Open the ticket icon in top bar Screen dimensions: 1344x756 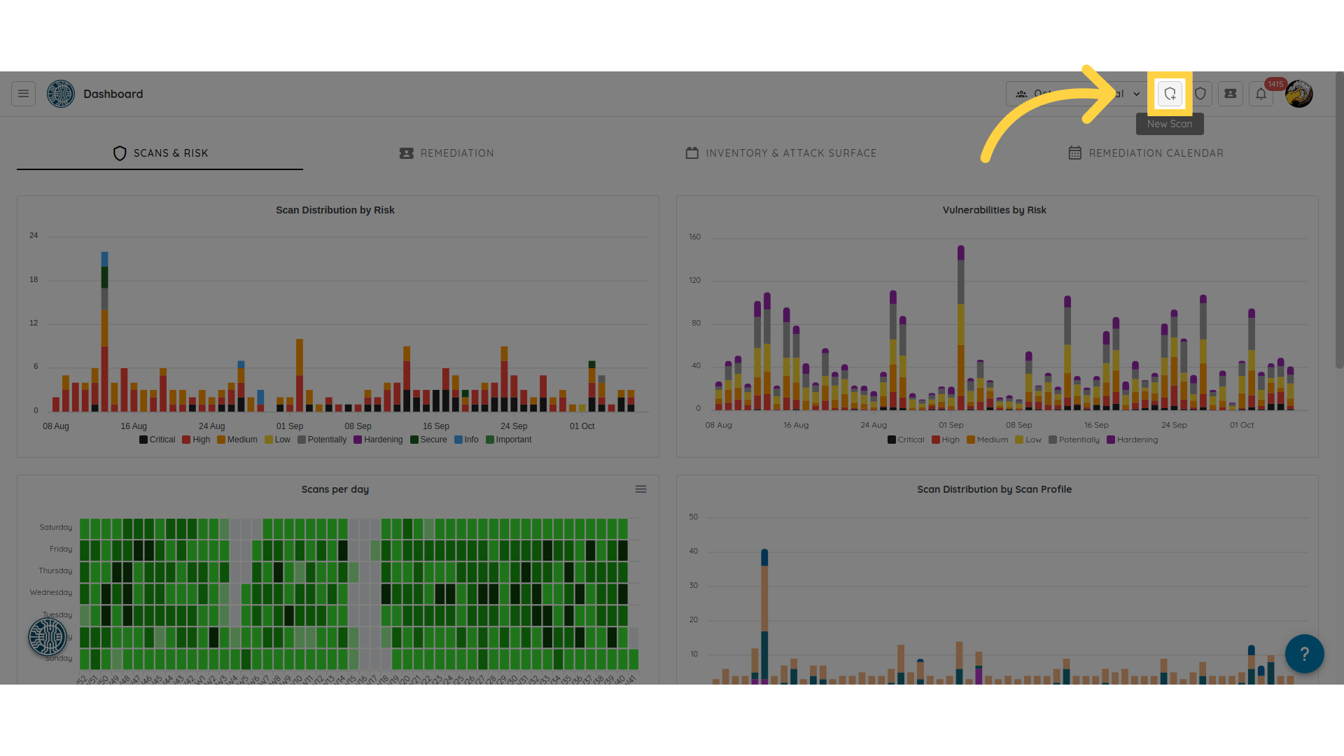[1230, 94]
